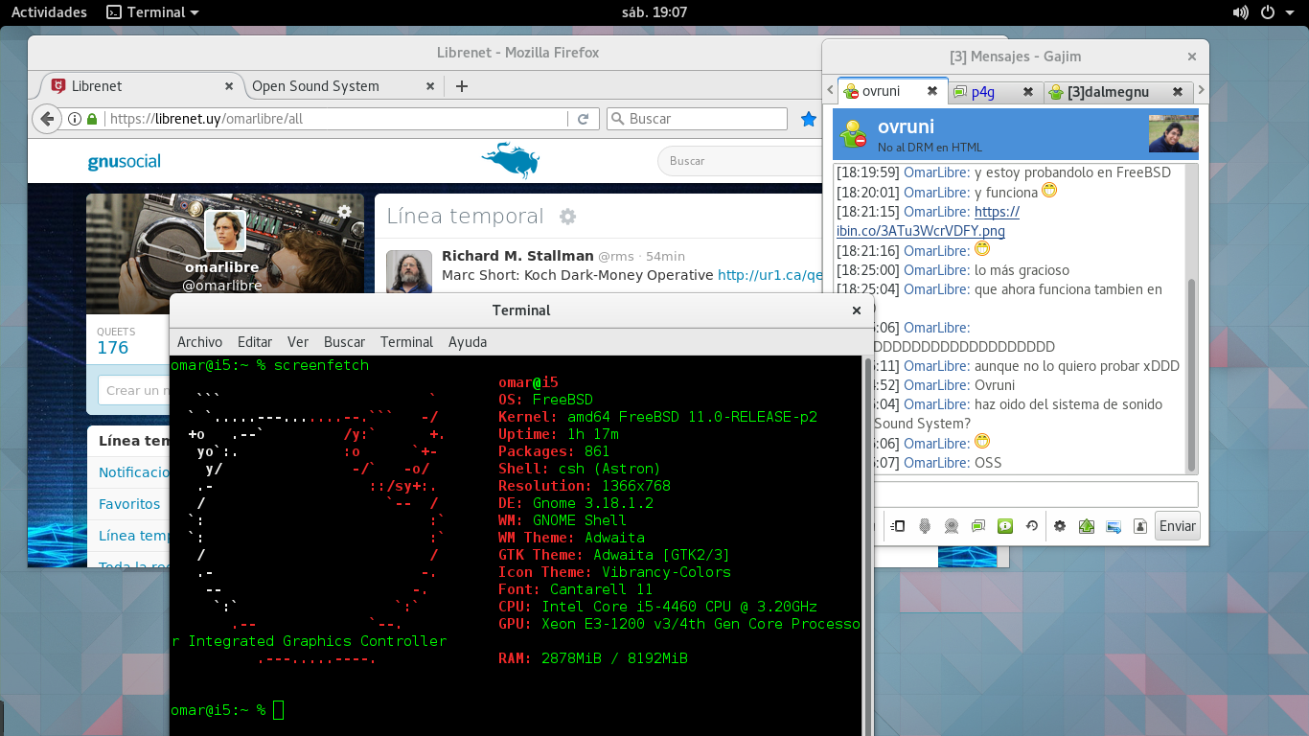Click the send image icon in Gajim

(x=1114, y=526)
